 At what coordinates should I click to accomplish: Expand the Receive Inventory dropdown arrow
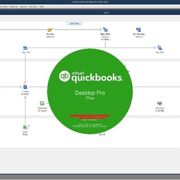tap(54, 28)
